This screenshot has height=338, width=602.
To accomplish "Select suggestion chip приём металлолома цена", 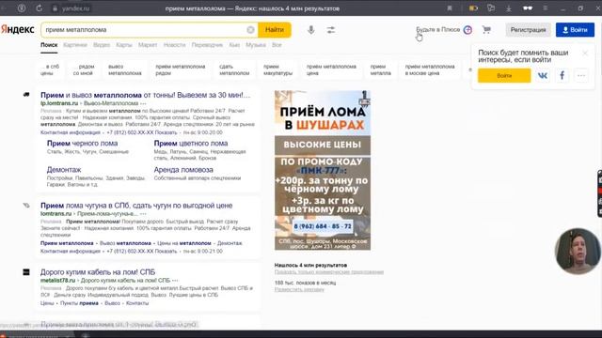I will coord(331,69).
